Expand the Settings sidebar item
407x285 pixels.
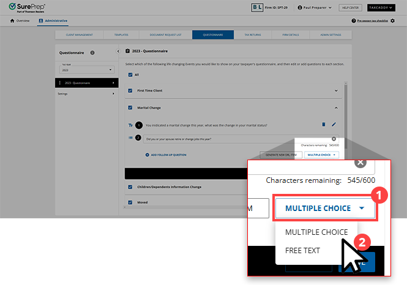(x=113, y=94)
